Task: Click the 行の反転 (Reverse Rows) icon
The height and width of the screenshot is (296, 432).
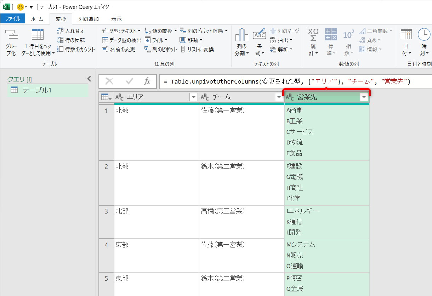Action: coord(72,40)
